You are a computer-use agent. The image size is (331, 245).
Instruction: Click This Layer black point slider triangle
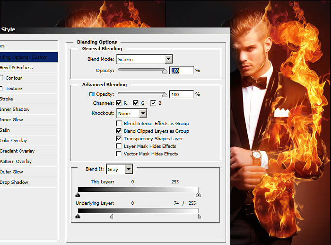pyautogui.click(x=78, y=195)
